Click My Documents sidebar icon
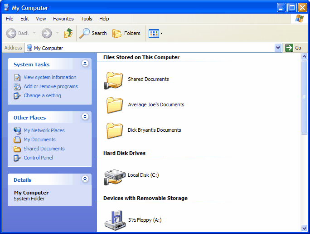The image size is (310, 234). coord(17,139)
